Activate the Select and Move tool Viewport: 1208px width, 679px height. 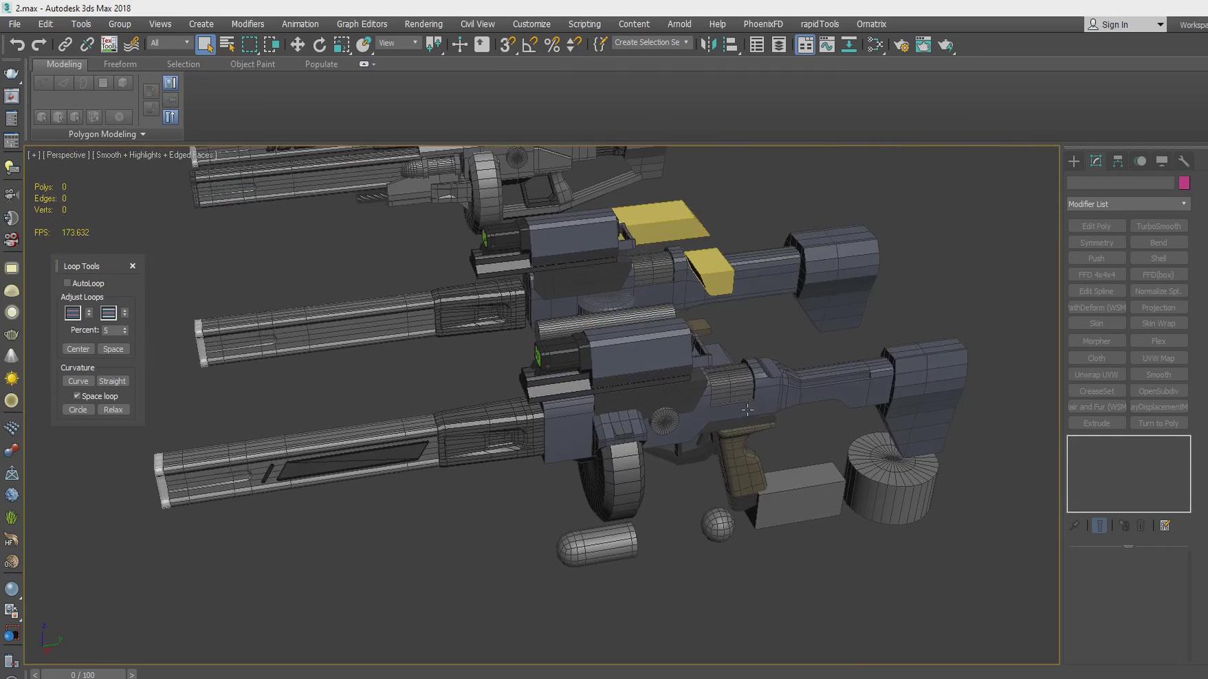[297, 45]
